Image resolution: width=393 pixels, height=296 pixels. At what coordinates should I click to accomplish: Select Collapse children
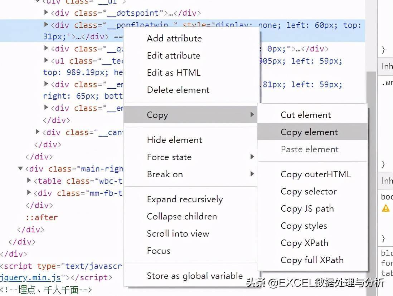pyautogui.click(x=191, y=217)
